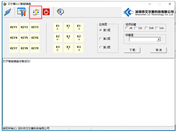Viewport: 179px width, 133px height.
Task: Click the Shenzhen LC Technology logo
Action: (148, 12)
